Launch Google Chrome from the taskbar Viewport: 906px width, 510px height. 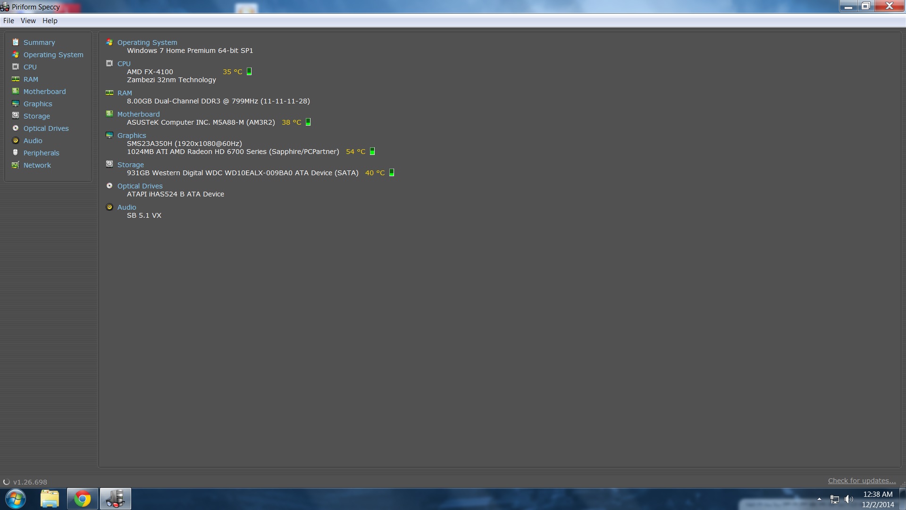pyautogui.click(x=83, y=499)
